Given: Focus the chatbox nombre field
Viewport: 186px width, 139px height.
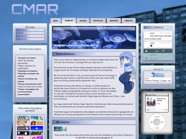Looking at the screenshot, I should click(x=157, y=55).
